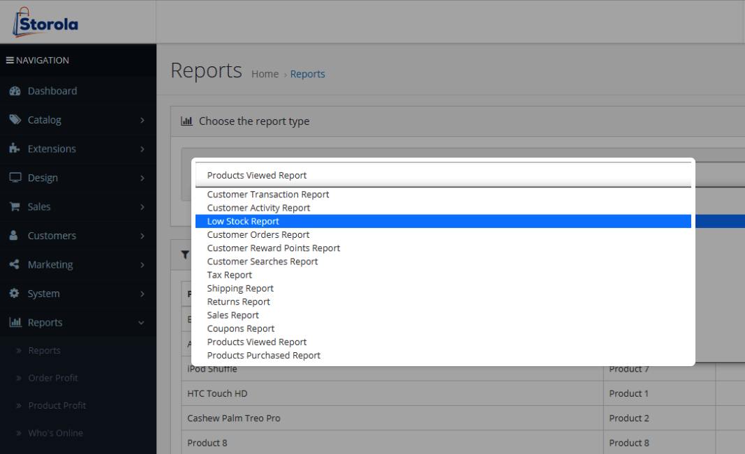Click the Marketing share icon
The image size is (745, 454).
[15, 265]
